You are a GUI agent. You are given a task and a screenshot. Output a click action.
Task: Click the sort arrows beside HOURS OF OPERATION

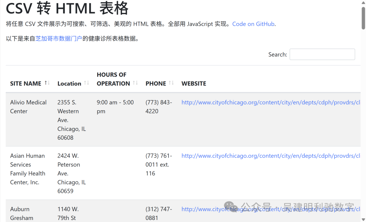point(135,83)
